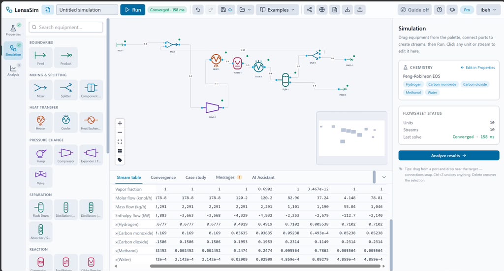Undo the last action
Image resolution: width=504 pixels, height=271 pixels.
(198, 10)
